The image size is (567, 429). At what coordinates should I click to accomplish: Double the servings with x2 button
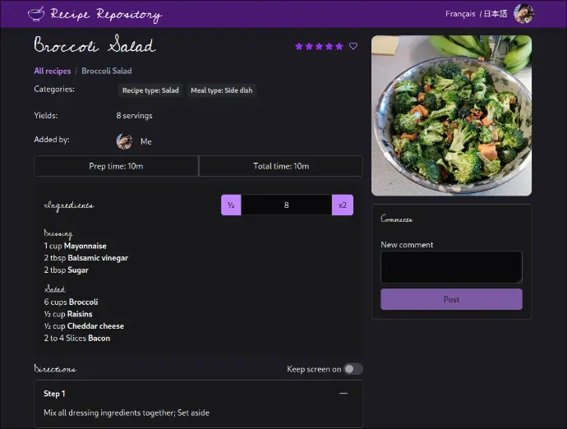pyautogui.click(x=343, y=205)
